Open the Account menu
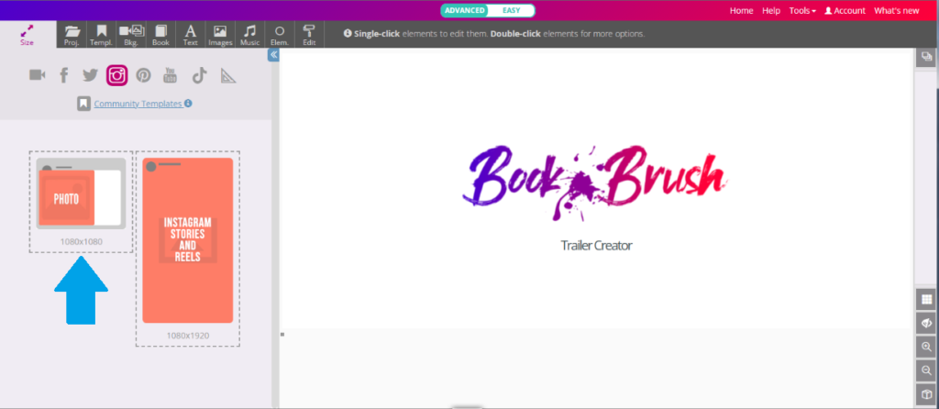939x409 pixels. click(845, 11)
